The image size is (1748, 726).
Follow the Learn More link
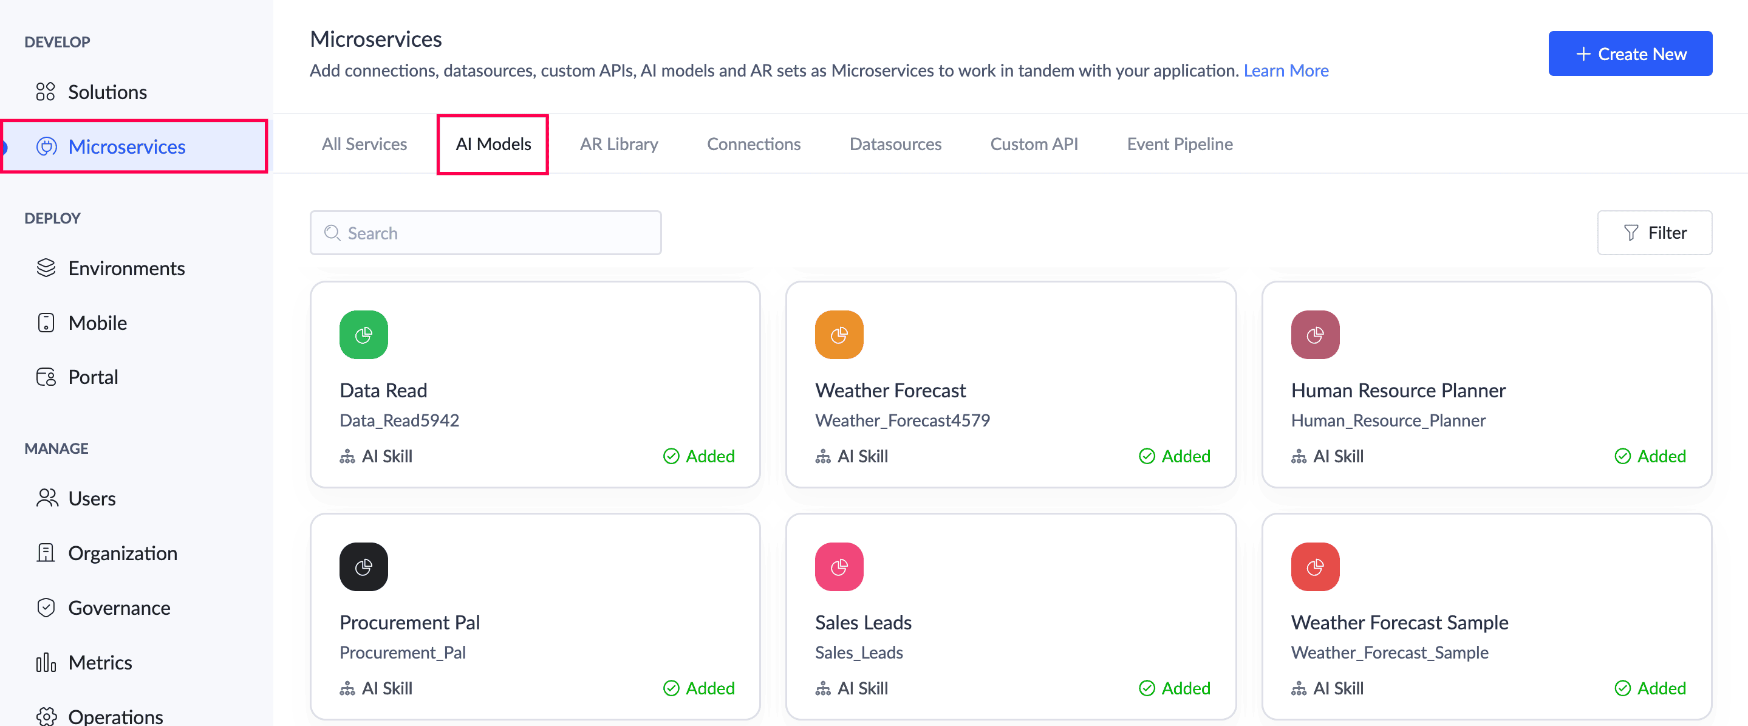click(1286, 70)
